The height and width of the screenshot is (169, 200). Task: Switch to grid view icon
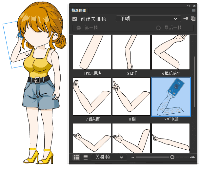(76, 157)
